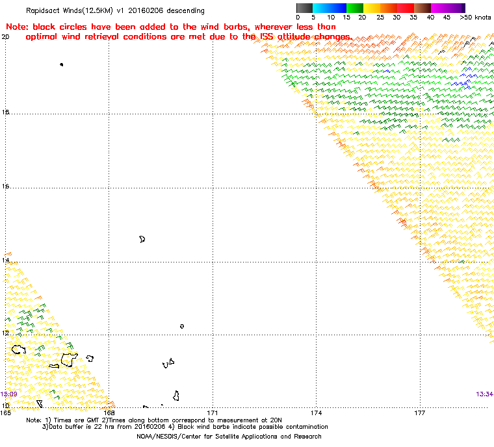Click the '>50 knots' legend label

point(475,18)
